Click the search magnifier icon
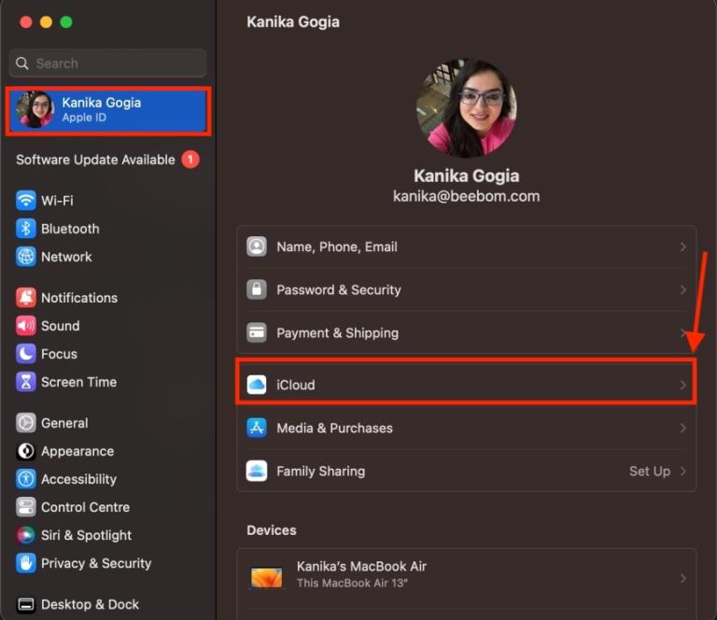 click(22, 63)
